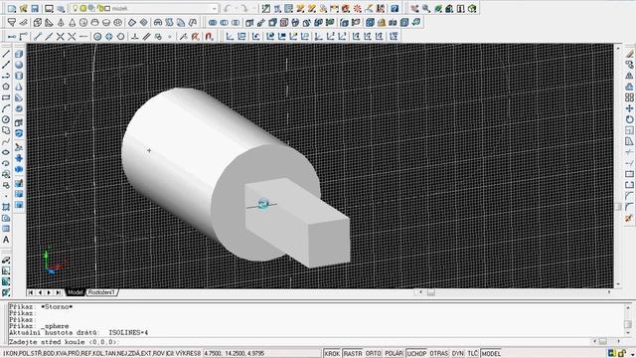Go to last layout tab arrow
636x358 pixels.
pyautogui.click(x=58, y=292)
